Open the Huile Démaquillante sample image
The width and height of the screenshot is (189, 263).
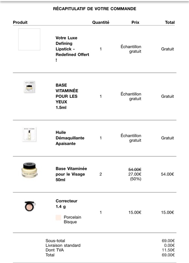click(x=30, y=134)
